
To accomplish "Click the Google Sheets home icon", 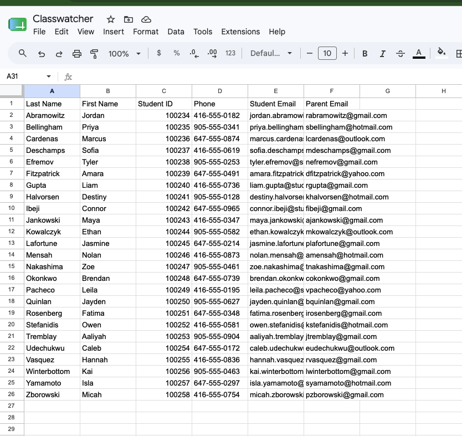I will coord(17,24).
